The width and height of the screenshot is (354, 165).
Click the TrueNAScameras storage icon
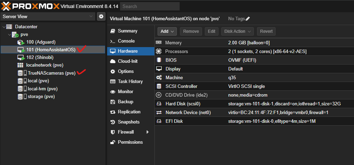pos(22,73)
